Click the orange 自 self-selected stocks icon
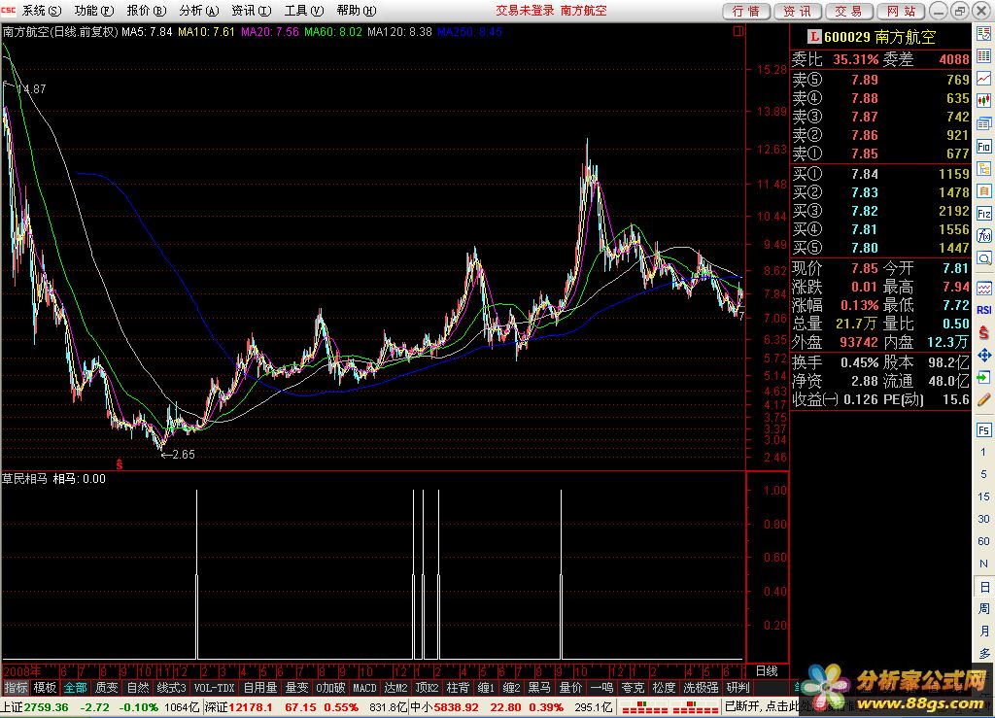995x718 pixels. point(983,191)
